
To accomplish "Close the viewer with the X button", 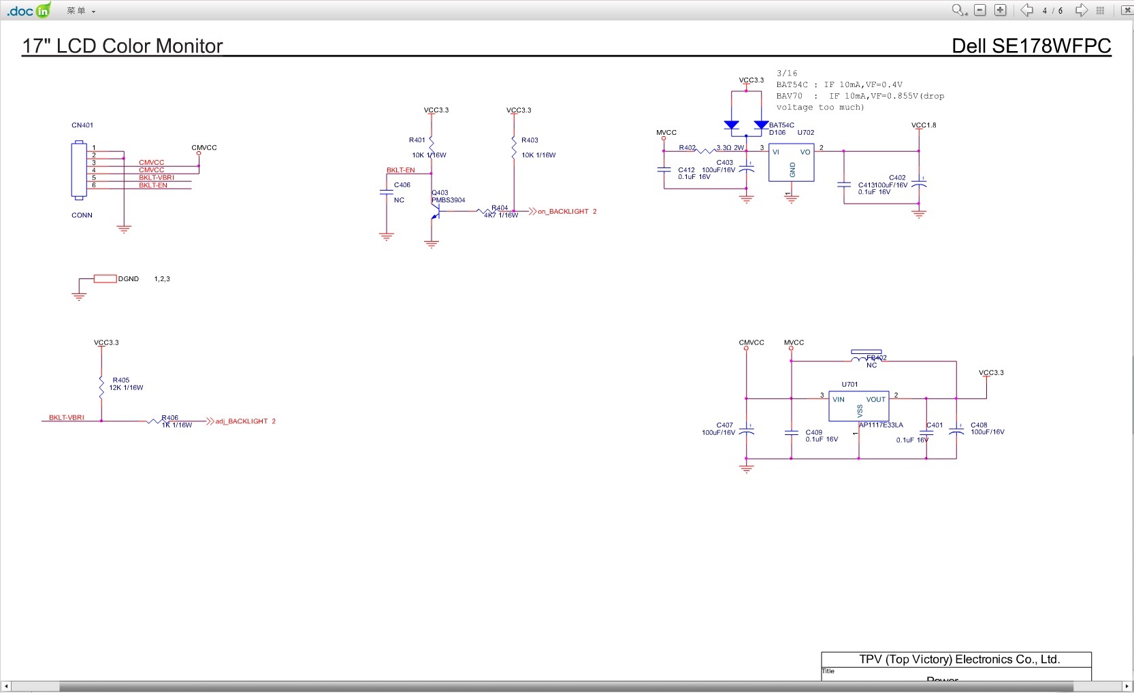I will click(1127, 10).
